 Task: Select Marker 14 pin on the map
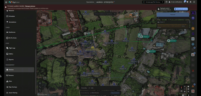(x=123, y=67)
